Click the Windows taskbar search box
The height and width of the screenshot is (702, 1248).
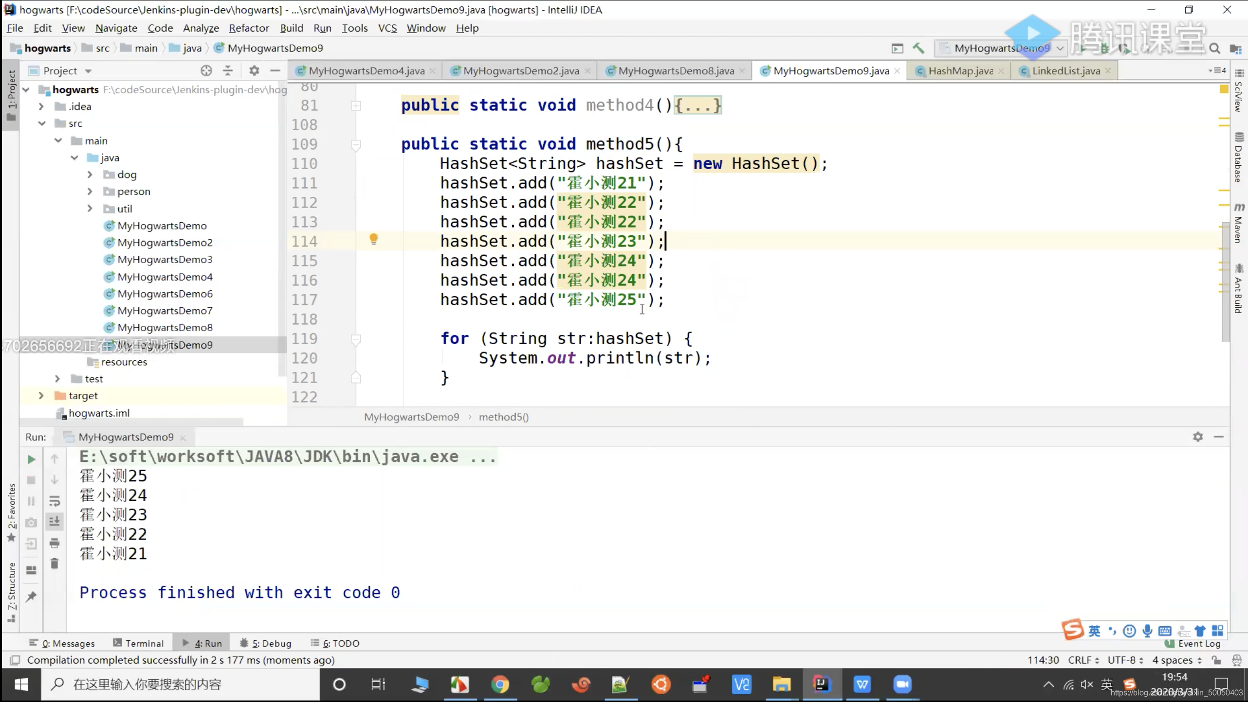[x=181, y=684]
